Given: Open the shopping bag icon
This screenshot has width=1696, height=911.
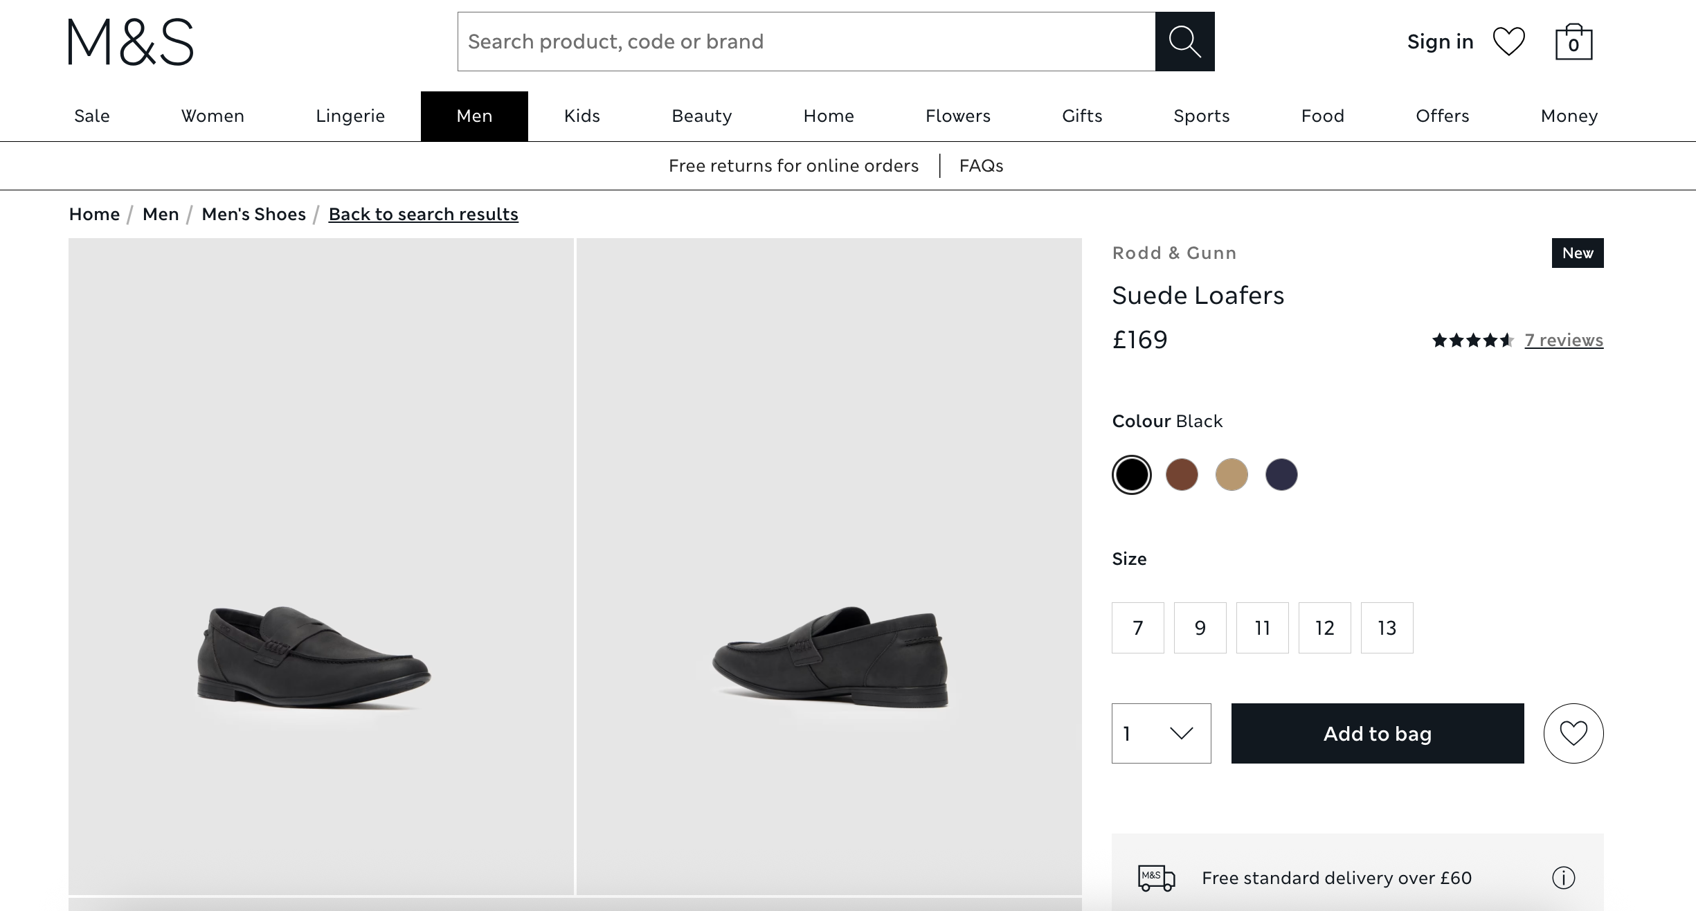Looking at the screenshot, I should [1573, 43].
